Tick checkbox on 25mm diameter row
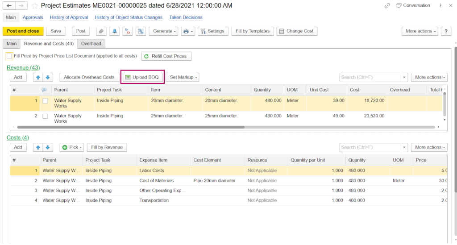The width and height of the screenshot is (457, 245). pos(45,116)
